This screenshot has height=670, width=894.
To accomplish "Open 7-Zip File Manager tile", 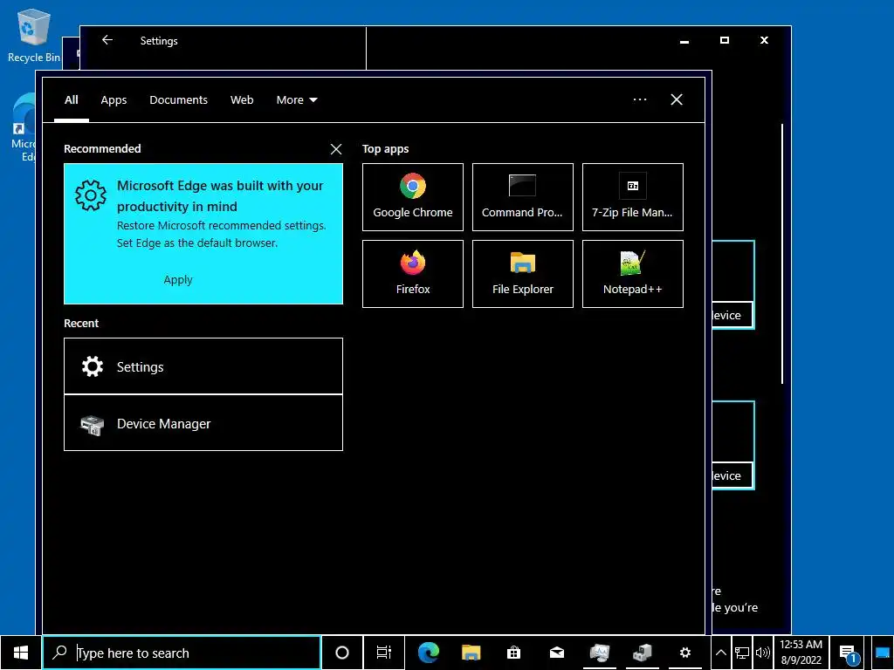I will click(632, 197).
